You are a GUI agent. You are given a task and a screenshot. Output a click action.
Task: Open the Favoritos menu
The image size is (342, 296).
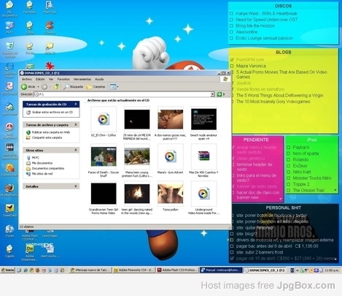pyautogui.click(x=63, y=79)
